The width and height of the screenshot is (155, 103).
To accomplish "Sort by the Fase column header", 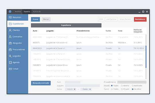I will [x=120, y=31].
